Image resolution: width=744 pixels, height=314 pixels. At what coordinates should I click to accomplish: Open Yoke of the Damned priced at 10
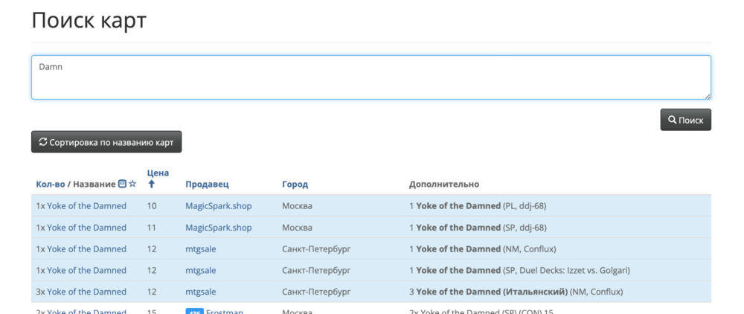point(81,205)
